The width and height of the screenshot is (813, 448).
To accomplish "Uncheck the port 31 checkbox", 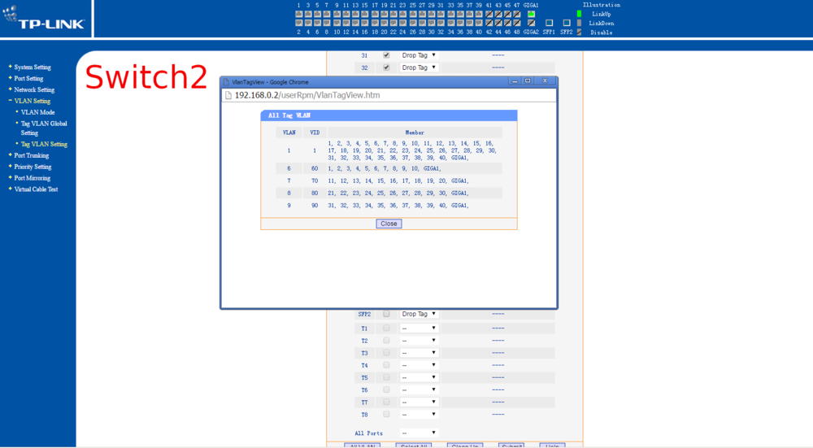I will click(386, 55).
